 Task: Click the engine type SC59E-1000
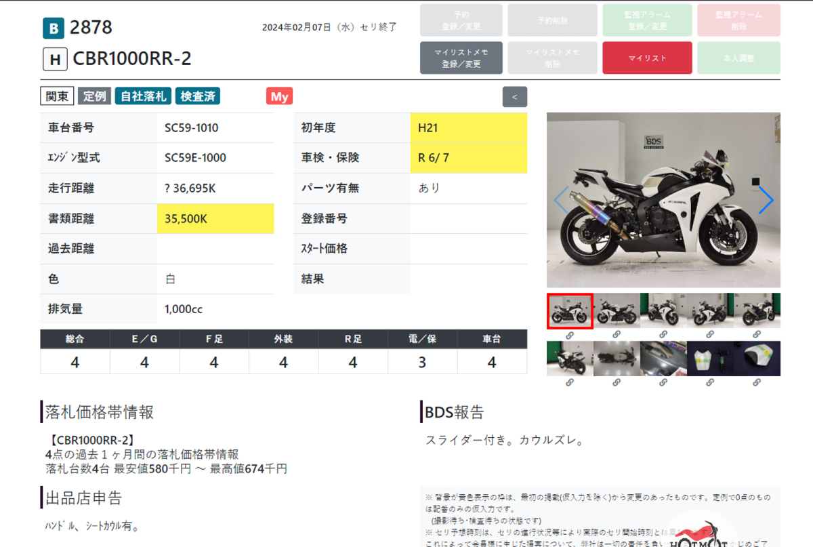point(195,158)
